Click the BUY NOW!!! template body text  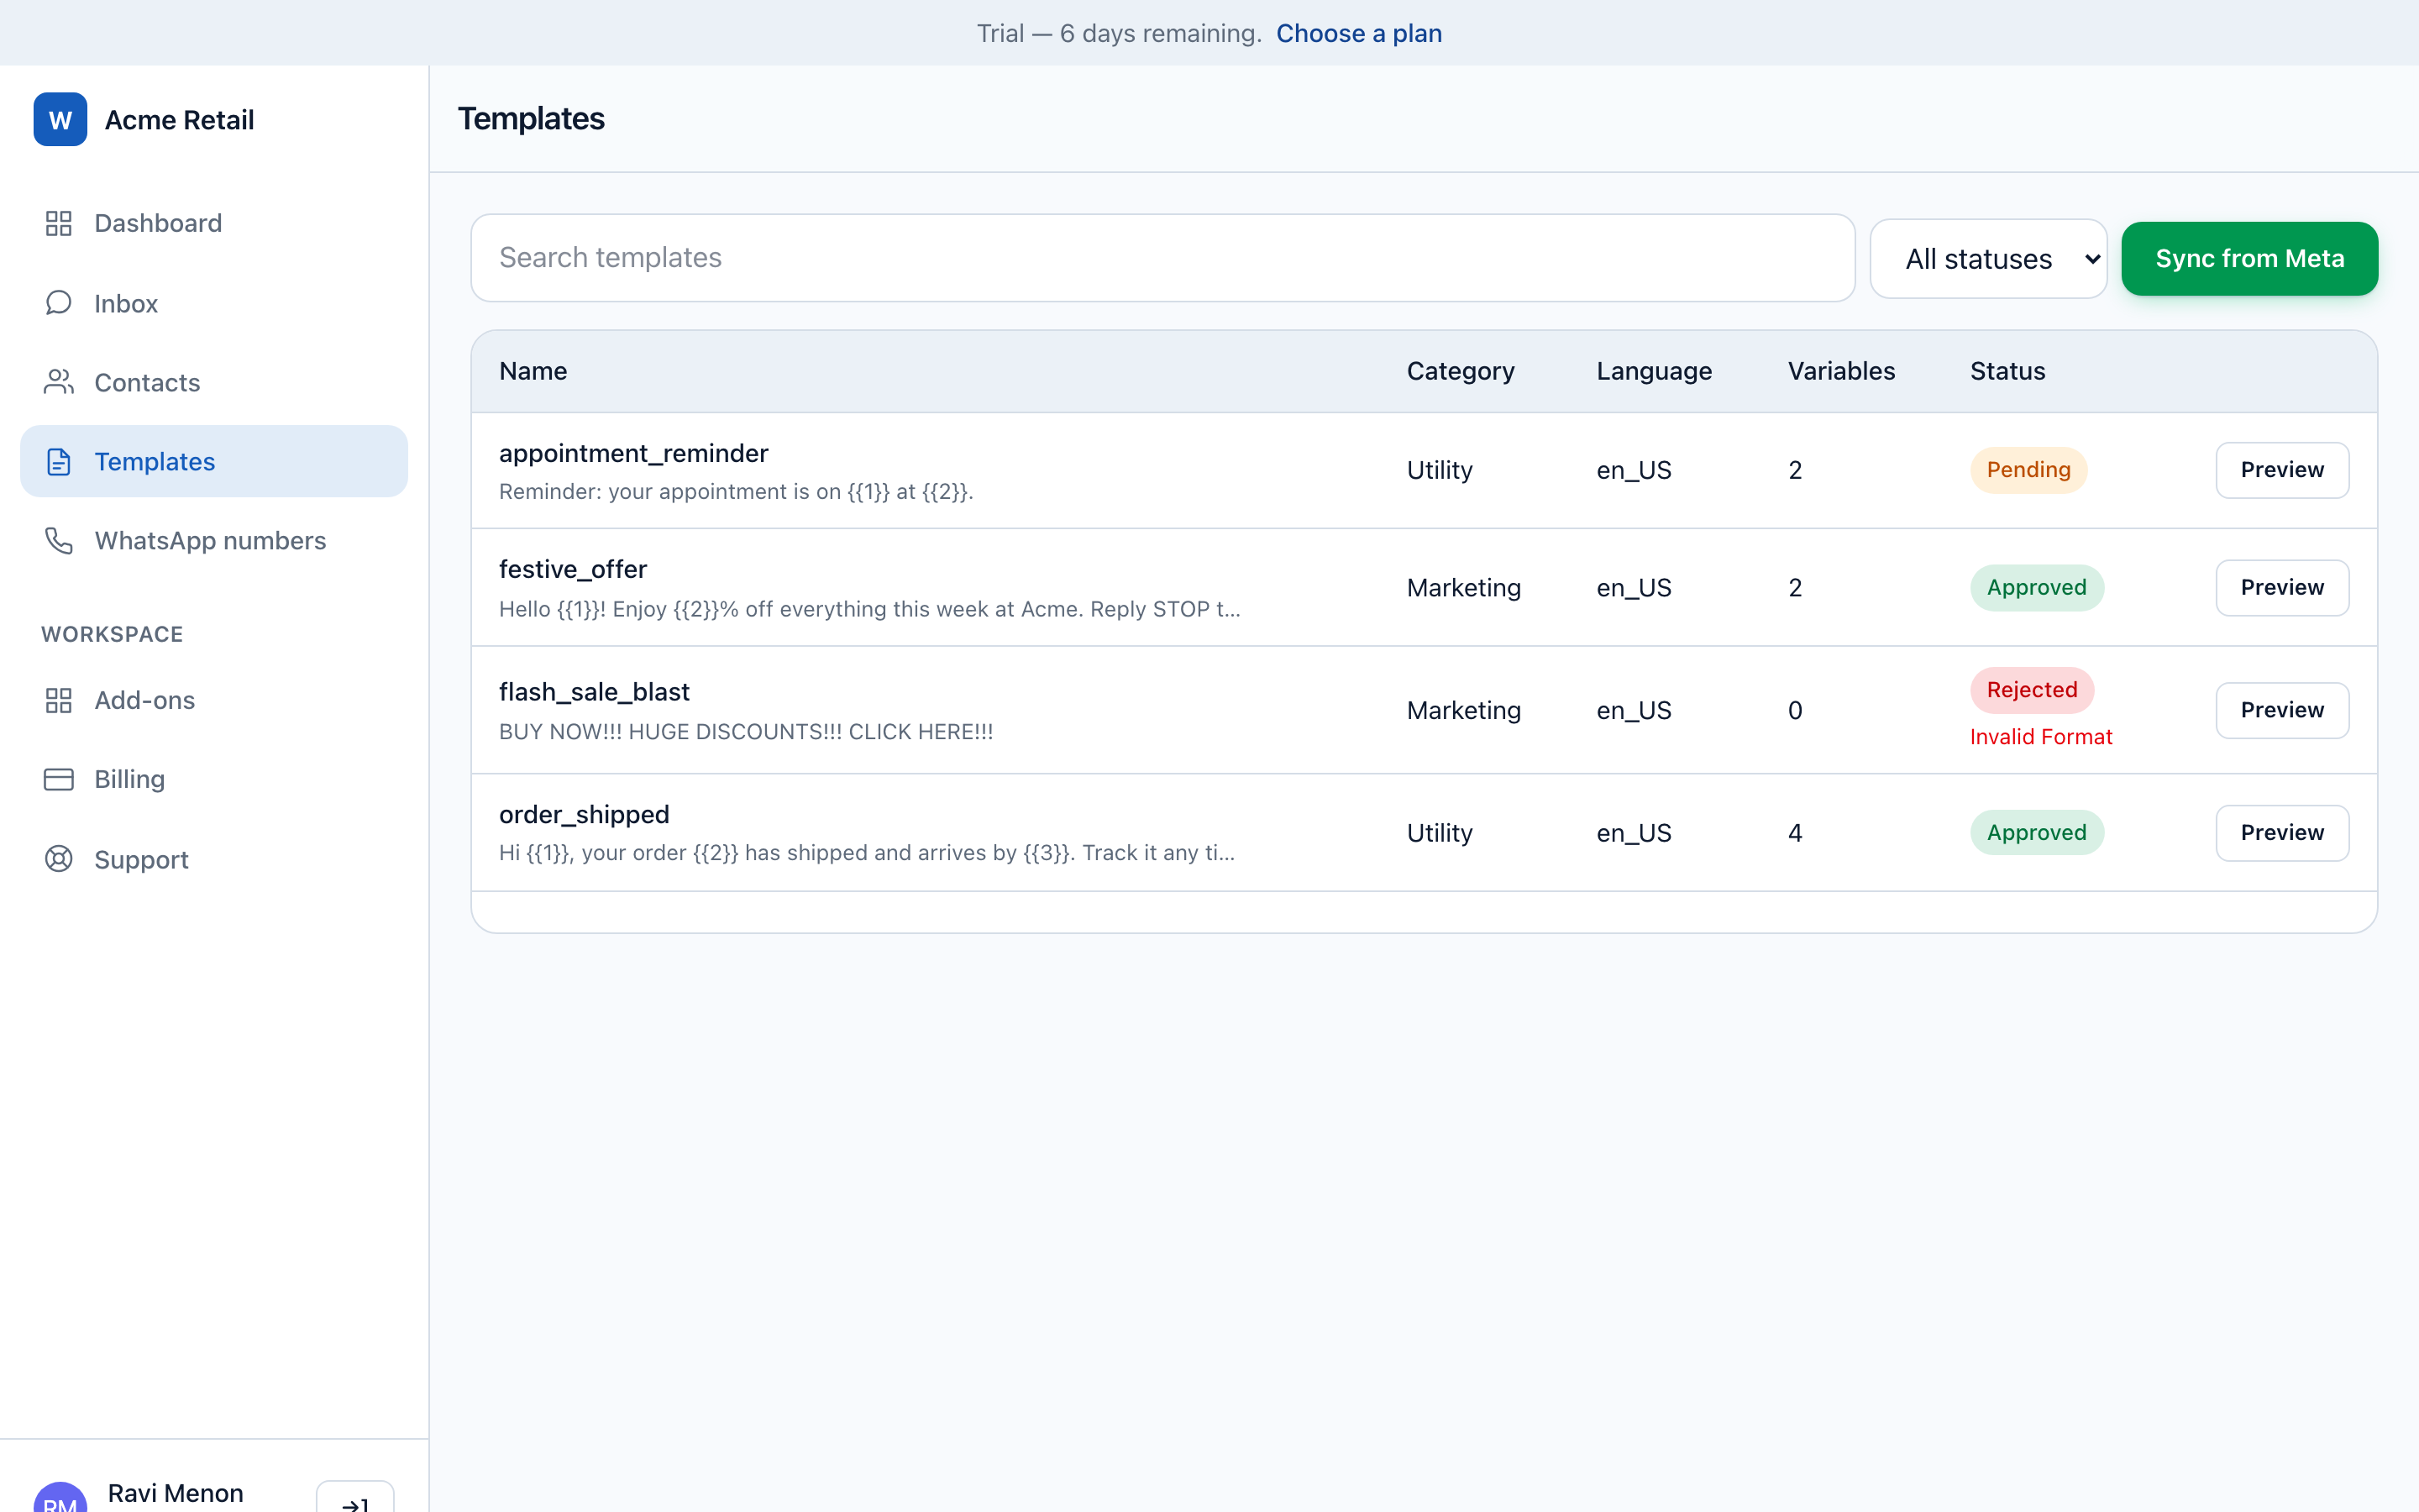(x=746, y=732)
